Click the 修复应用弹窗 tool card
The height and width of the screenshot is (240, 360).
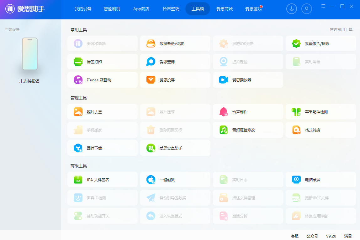click(321, 216)
